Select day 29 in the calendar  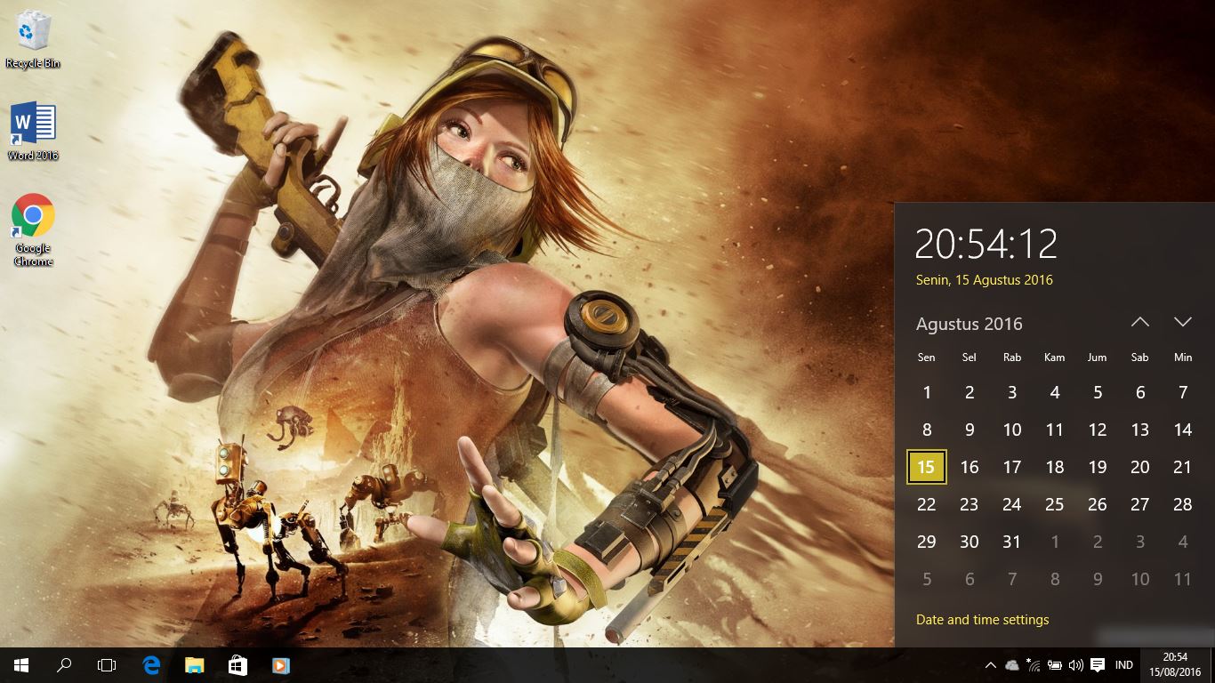pyautogui.click(x=926, y=542)
